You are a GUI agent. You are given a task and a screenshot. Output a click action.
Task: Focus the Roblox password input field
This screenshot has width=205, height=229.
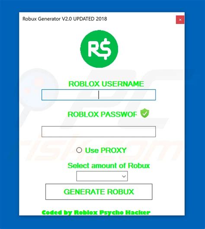pyautogui.click(x=99, y=132)
